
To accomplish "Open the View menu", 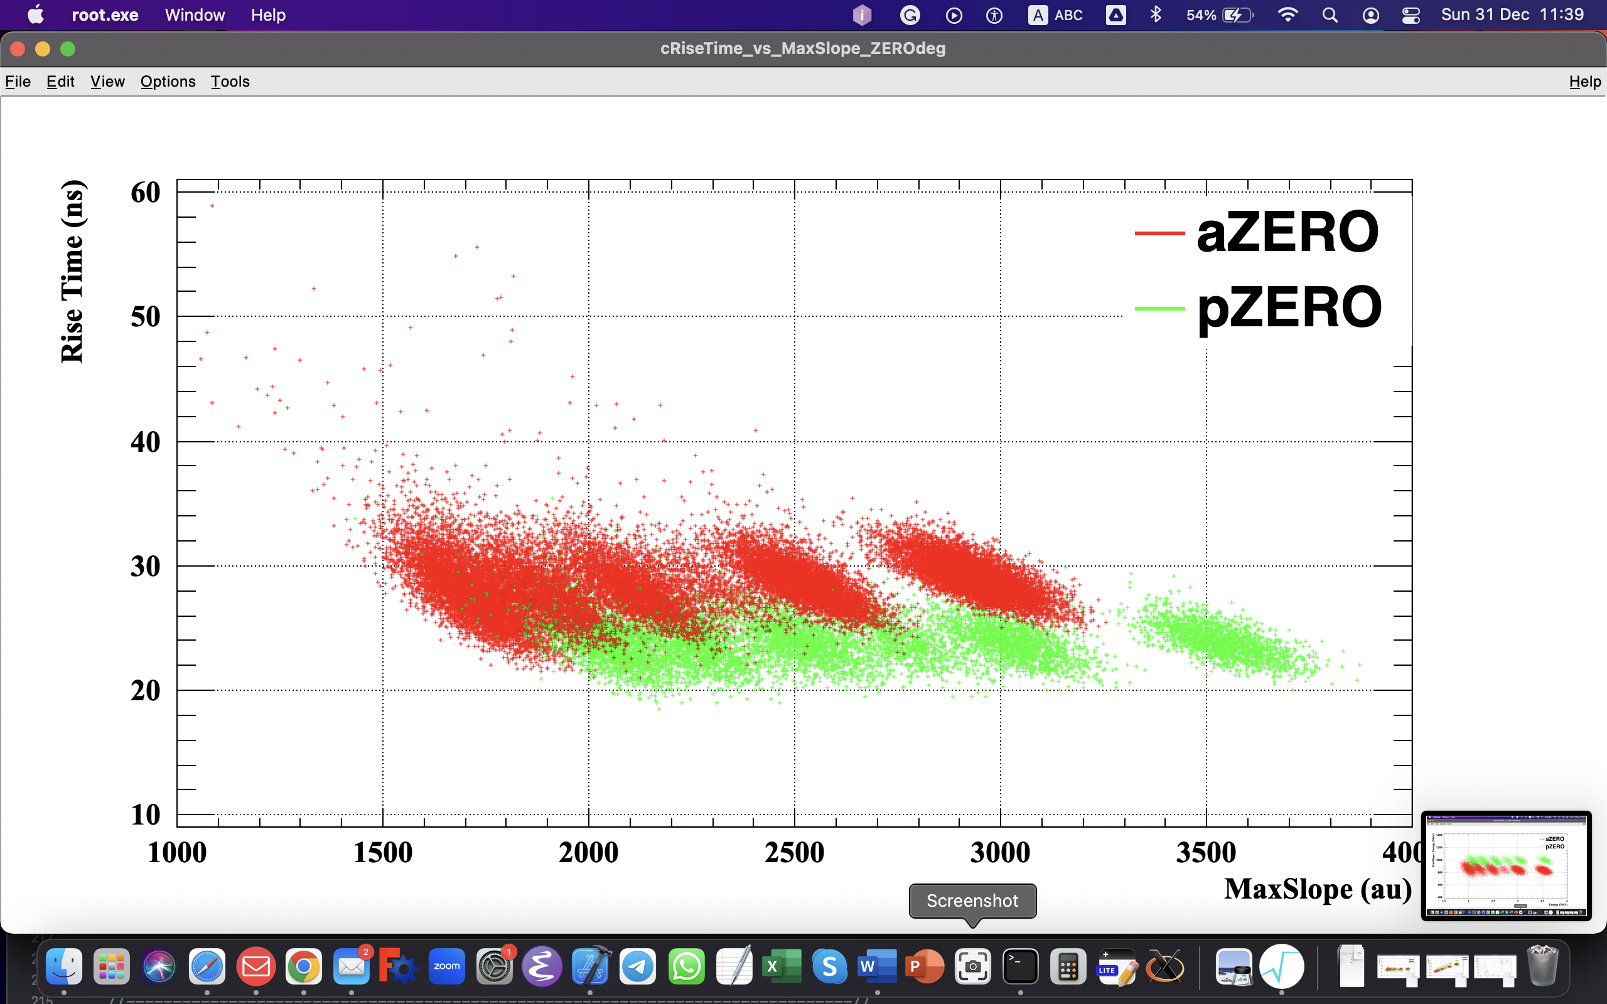I will tap(107, 82).
